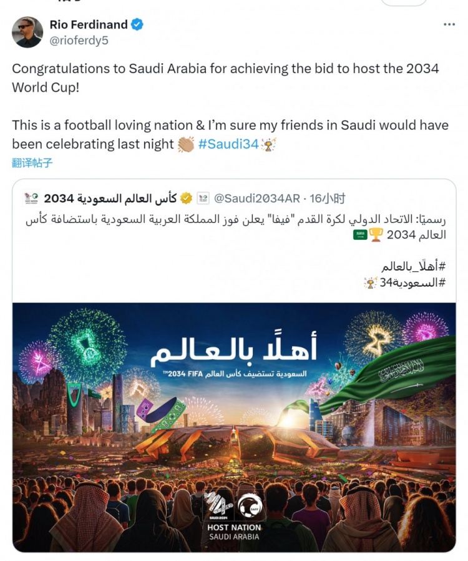Open Rio Ferdinand's profile picture
This screenshot has height=561, width=468.
pyautogui.click(x=27, y=32)
